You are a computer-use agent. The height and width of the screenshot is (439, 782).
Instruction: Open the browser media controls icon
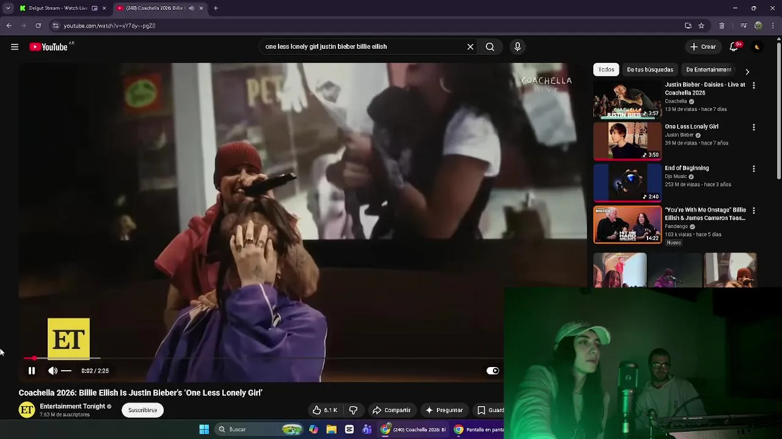tap(744, 26)
